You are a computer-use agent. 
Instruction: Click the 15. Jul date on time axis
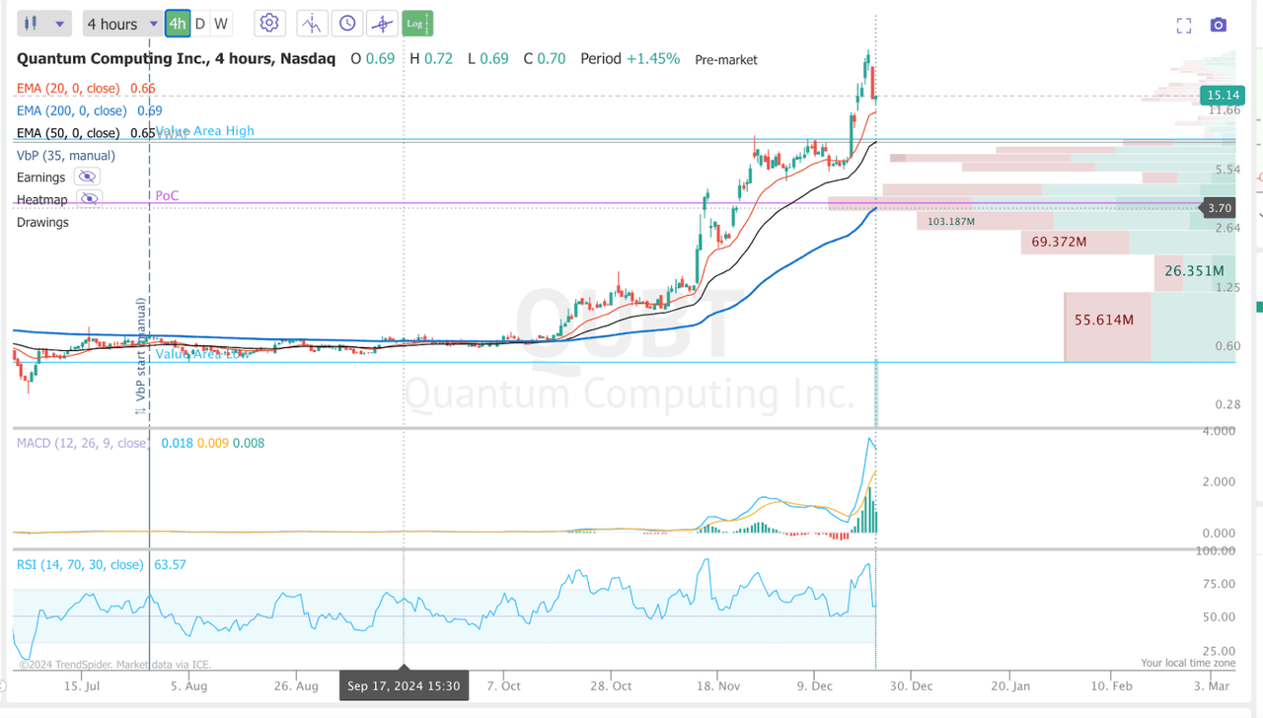click(x=84, y=685)
